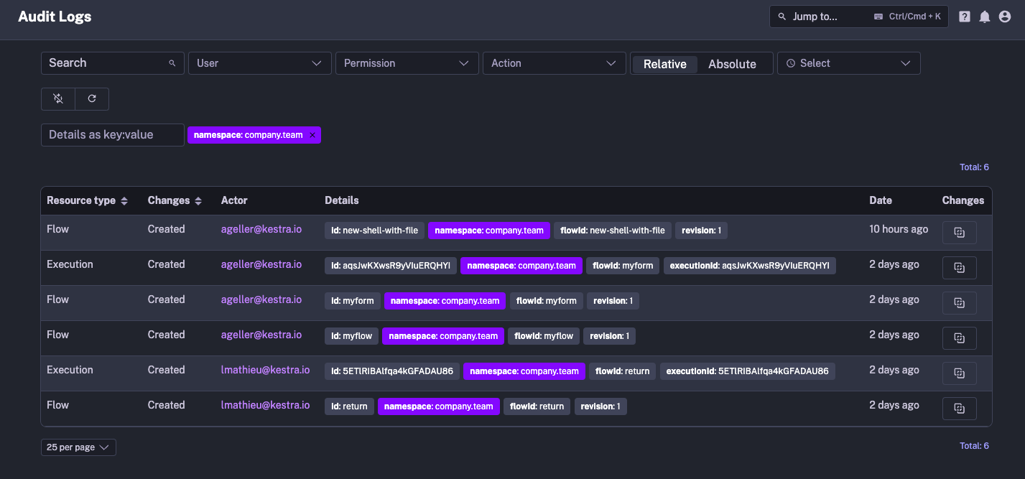1025x479 pixels.
Task: Change pagination via 25 per page dropdown
Action: (x=78, y=447)
